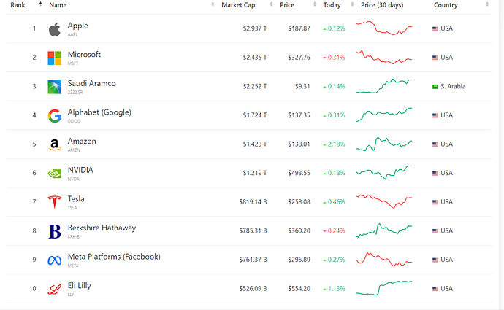This screenshot has height=310, width=504.
Task: Sort by Today column header
Action: (332, 5)
